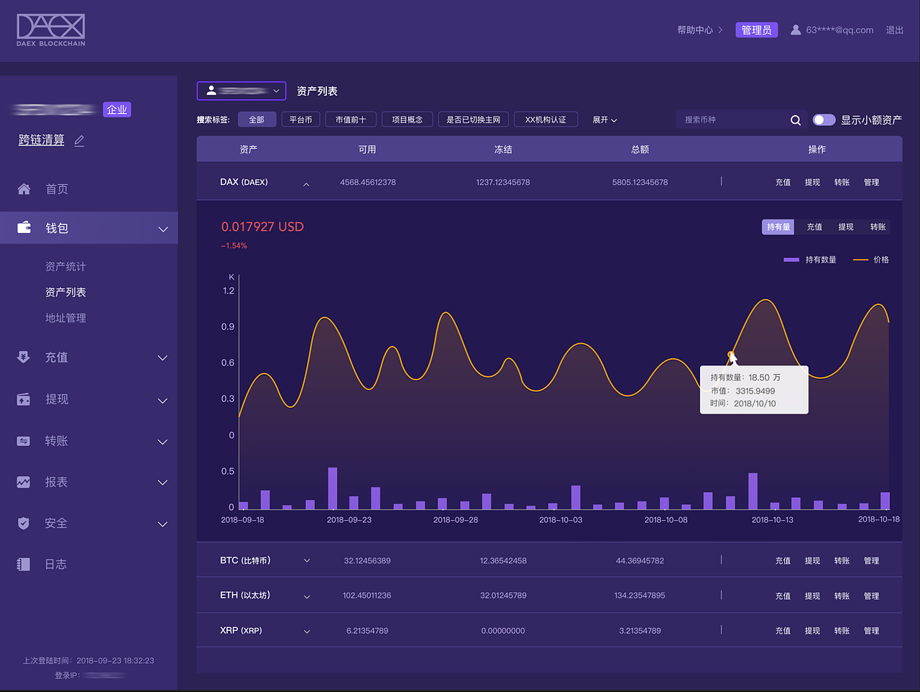The width and height of the screenshot is (920, 692).
Task: Click the chart icon for 报表
Action: point(24,482)
